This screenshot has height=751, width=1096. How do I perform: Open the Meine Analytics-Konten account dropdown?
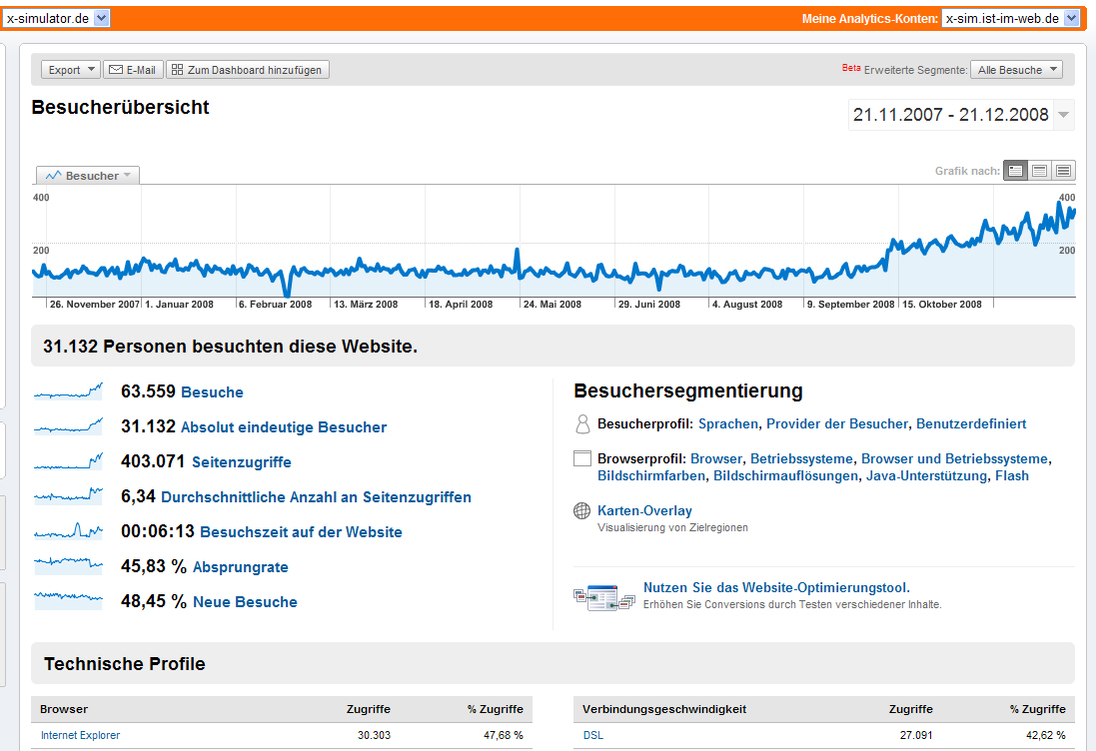point(1011,18)
